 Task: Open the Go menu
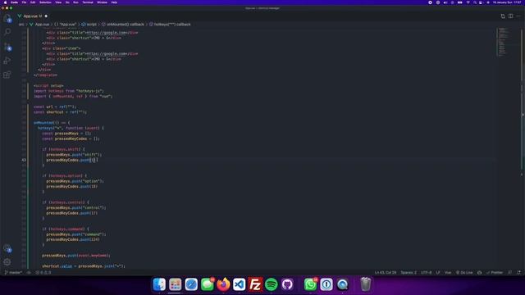click(x=67, y=2)
